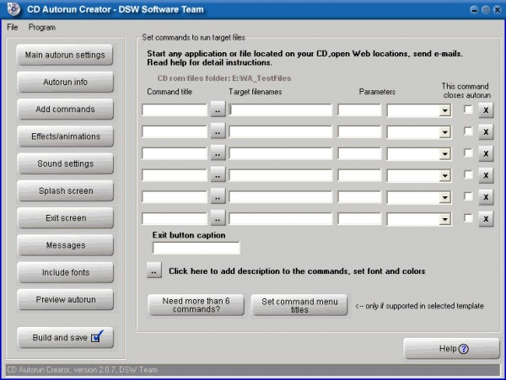The height and width of the screenshot is (380, 506).
Task: Enable closes autorun for second command
Action: tap(468, 131)
